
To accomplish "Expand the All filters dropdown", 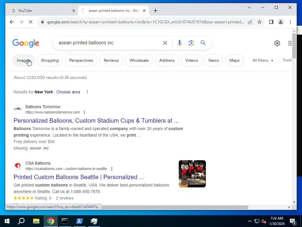I will click(x=263, y=60).
